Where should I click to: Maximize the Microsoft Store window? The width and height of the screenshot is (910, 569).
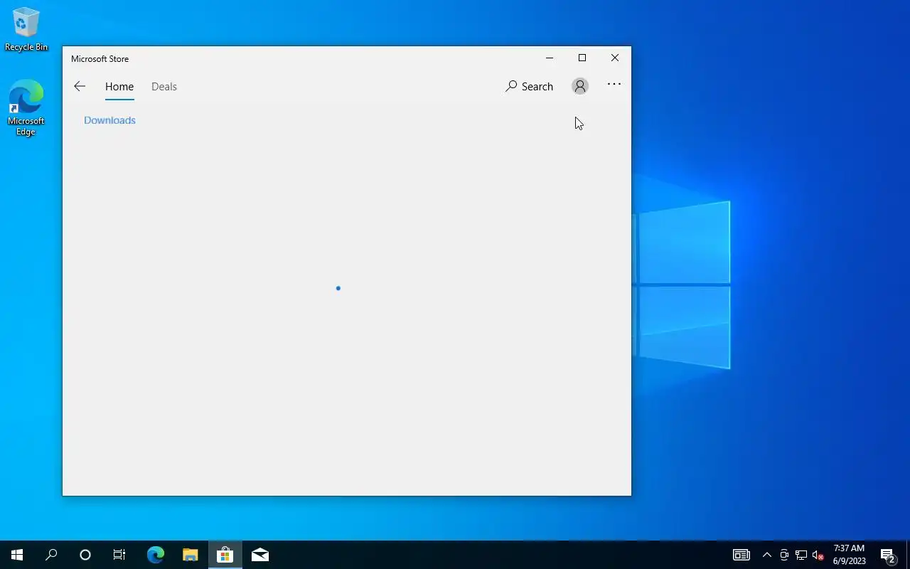tap(582, 58)
